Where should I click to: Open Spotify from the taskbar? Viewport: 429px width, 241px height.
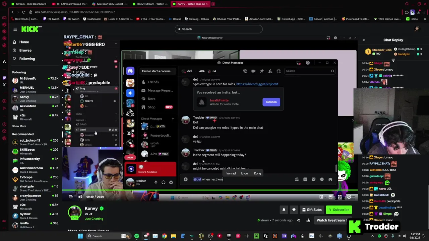click(137, 236)
